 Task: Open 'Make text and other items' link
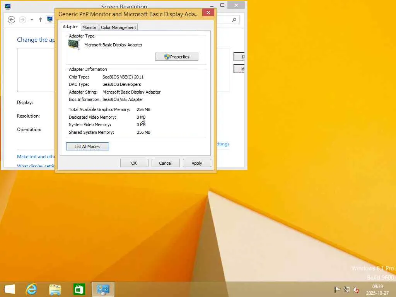36,157
